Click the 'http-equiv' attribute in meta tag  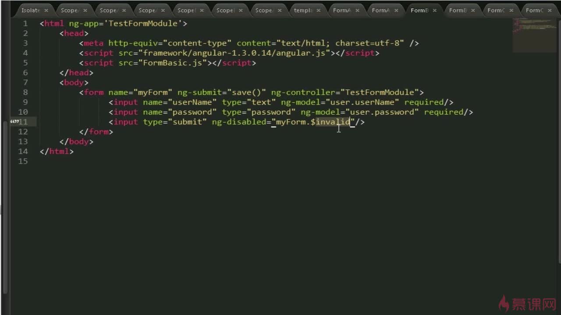133,43
